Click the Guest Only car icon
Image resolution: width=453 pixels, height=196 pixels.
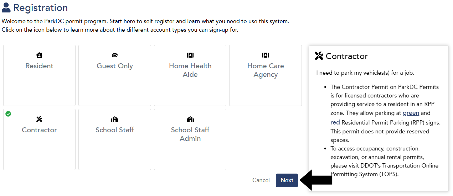pos(115,55)
